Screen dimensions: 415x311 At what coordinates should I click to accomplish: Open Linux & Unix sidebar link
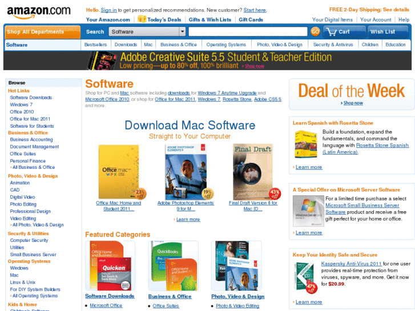(23, 282)
